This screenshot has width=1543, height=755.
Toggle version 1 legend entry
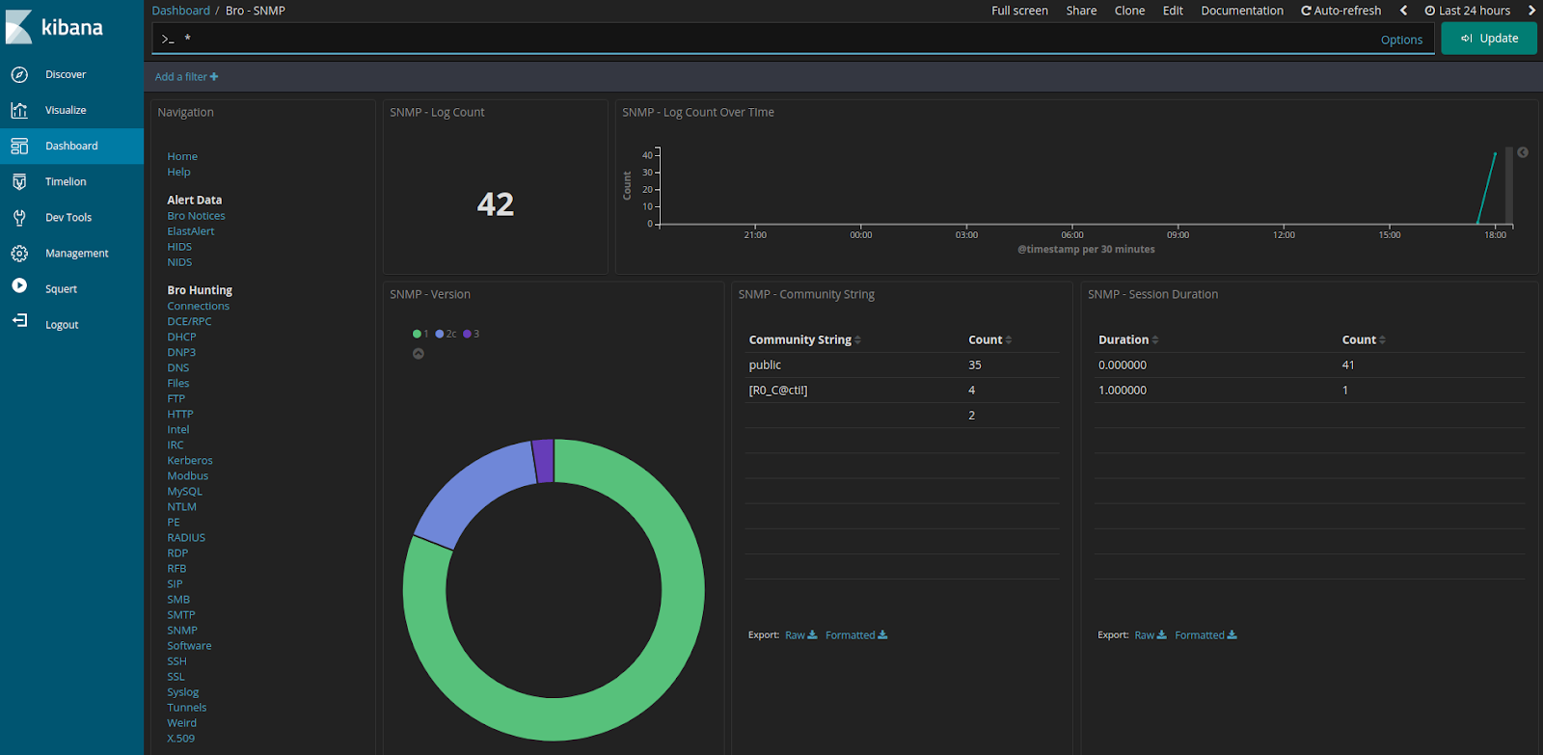420,334
